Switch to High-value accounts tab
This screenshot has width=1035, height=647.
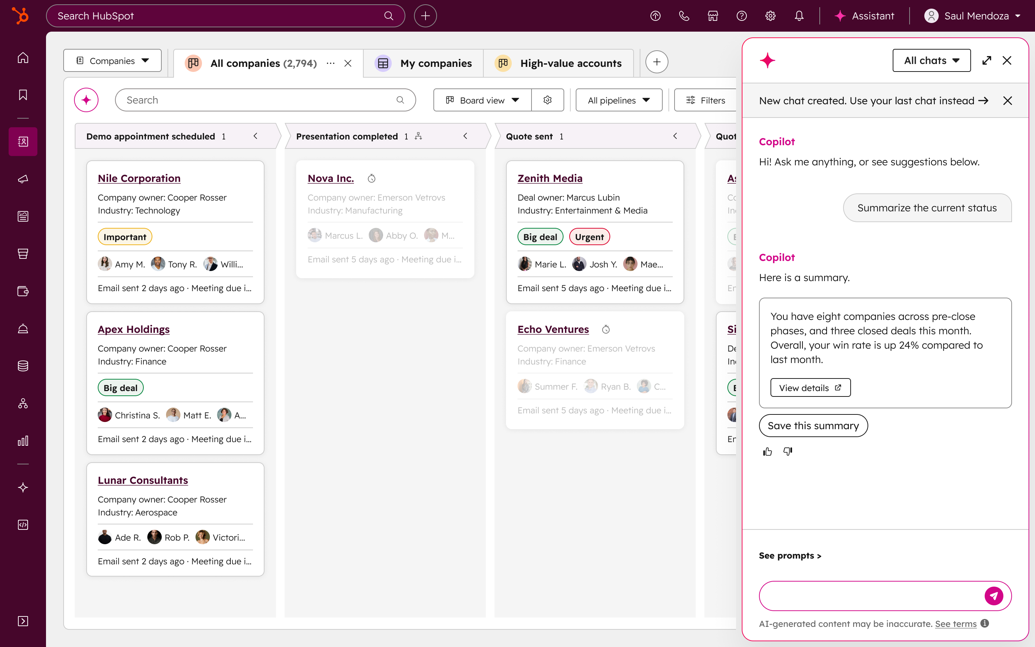(558, 63)
